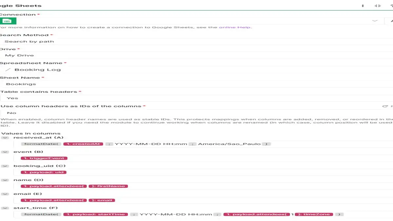Image resolution: width=393 pixels, height=221 pixels.
Task: Click the YYYY-MM-DD HH:mm text in start_time field
Action: 176,214
